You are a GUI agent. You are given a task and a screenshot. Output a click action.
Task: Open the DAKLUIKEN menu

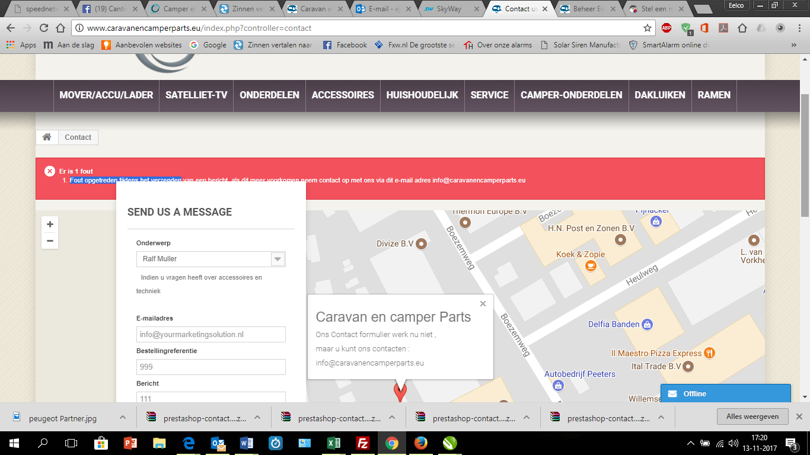660,95
